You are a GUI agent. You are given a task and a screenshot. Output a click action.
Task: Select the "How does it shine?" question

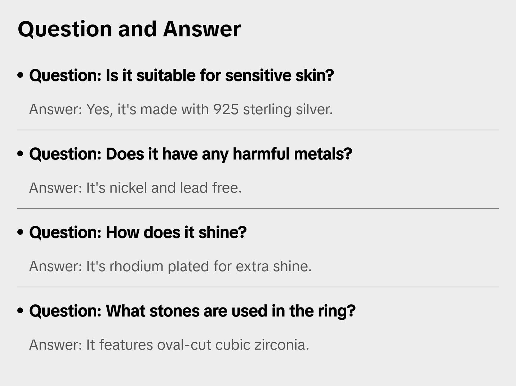coord(138,232)
